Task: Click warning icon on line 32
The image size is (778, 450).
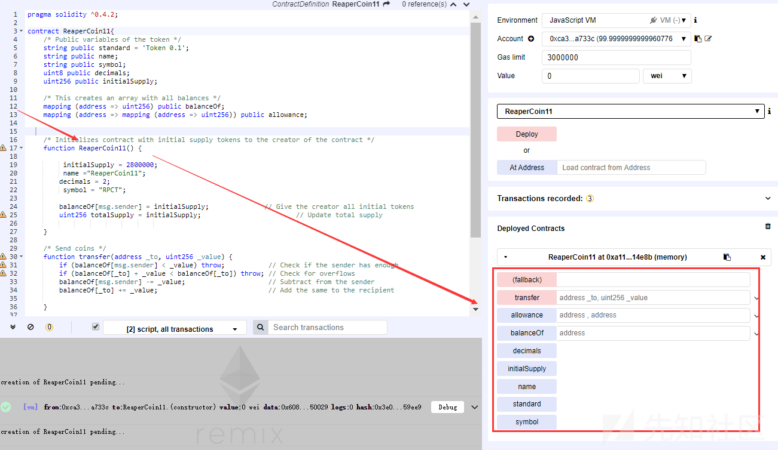Action: click(x=4, y=273)
